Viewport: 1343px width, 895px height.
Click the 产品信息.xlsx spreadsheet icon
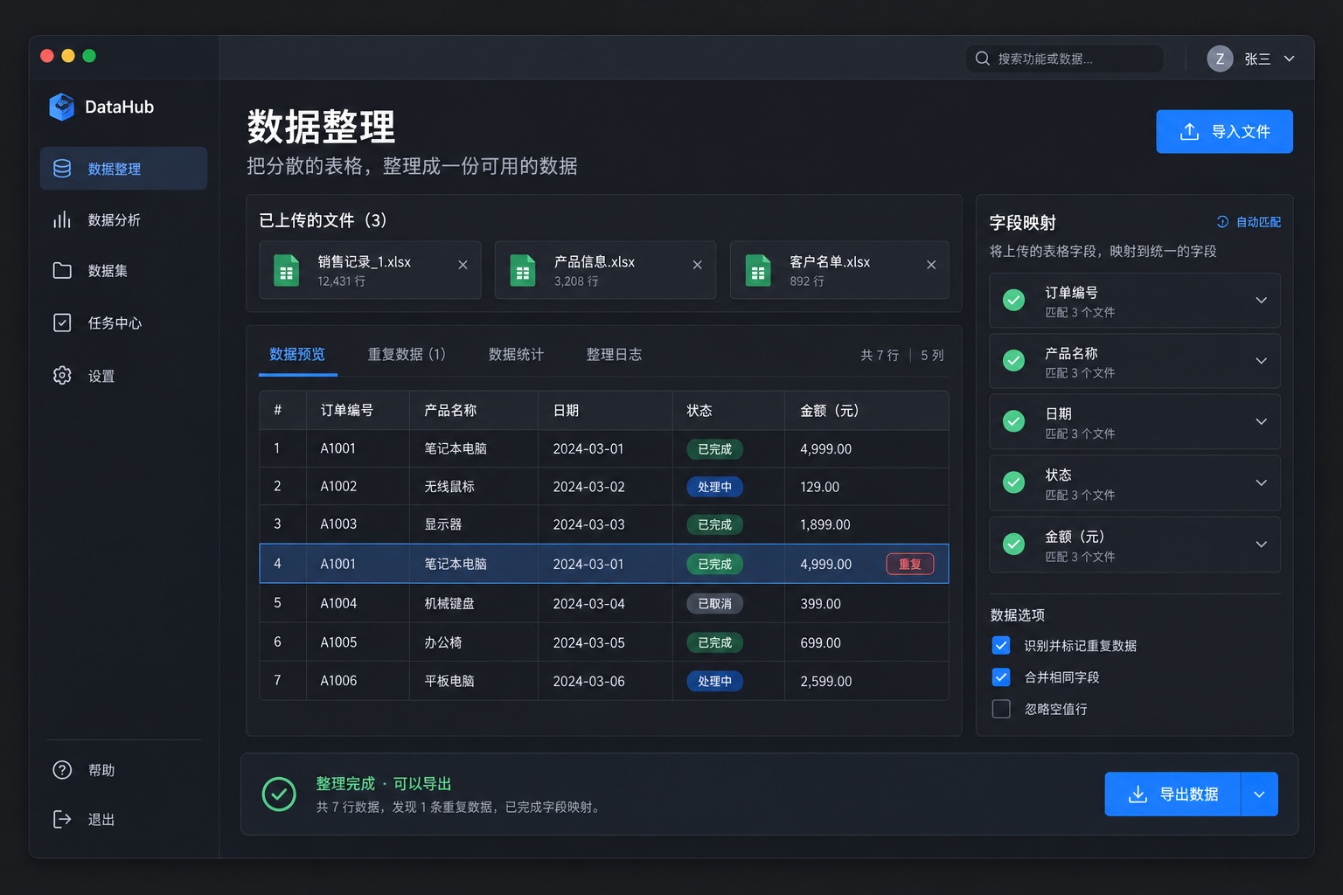pos(522,270)
